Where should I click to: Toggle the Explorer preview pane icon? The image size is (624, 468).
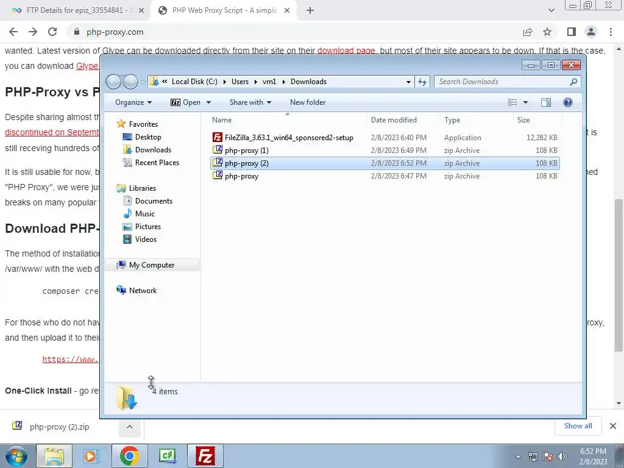pyautogui.click(x=546, y=102)
